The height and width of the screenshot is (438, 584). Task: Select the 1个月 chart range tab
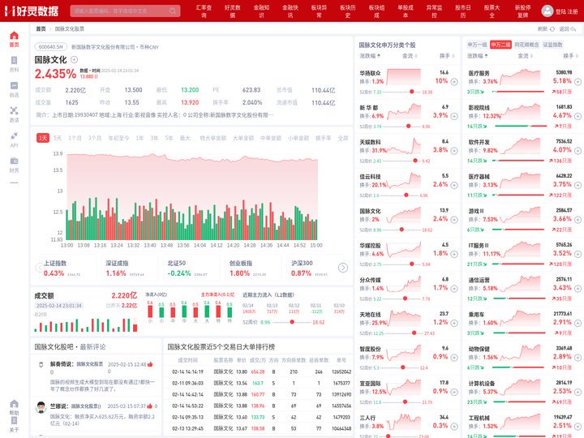pyautogui.click(x=75, y=138)
